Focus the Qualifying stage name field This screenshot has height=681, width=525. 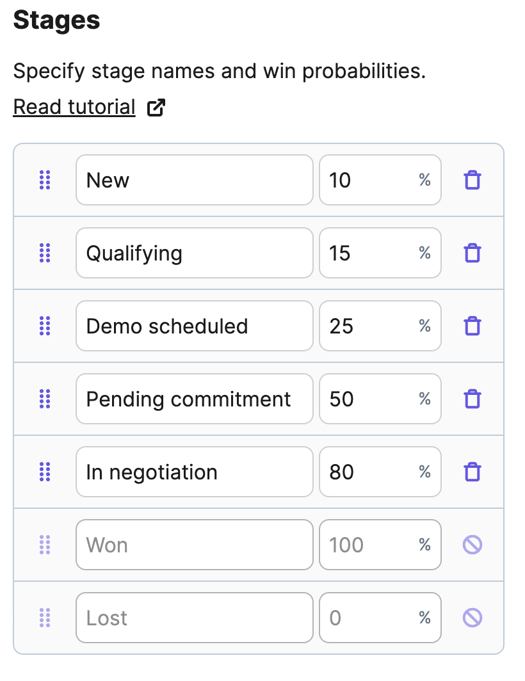pyautogui.click(x=194, y=253)
